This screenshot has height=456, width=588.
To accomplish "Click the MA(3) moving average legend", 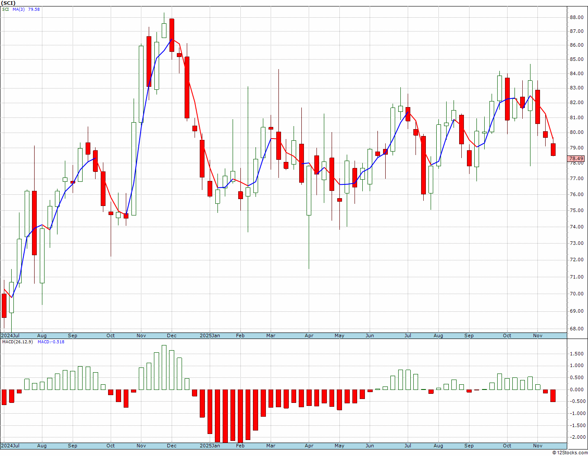I will tap(19, 9).
